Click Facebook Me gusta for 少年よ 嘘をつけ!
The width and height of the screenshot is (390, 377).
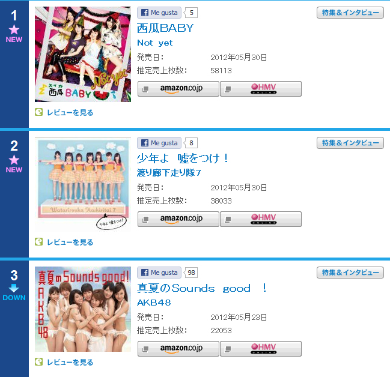(159, 143)
